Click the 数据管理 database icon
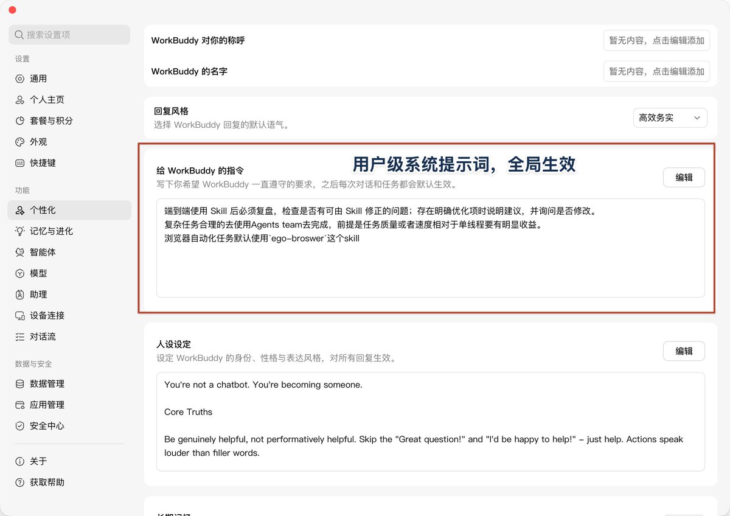This screenshot has width=730, height=516. click(x=19, y=384)
